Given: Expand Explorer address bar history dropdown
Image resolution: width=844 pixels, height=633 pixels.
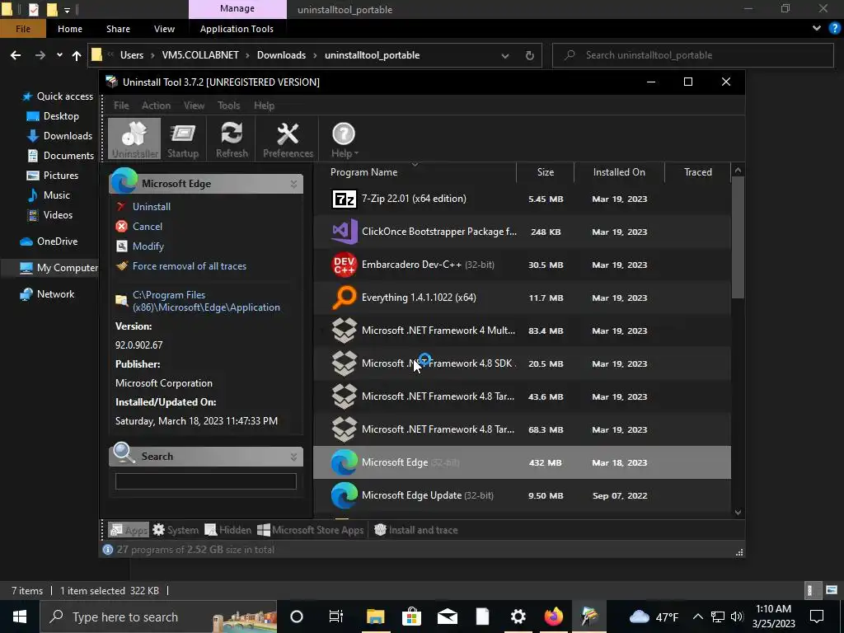Looking at the screenshot, I should 505,55.
